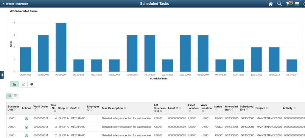Switch chart to pie chart view
Screen dimensions: 305x138
coord(32,84)
